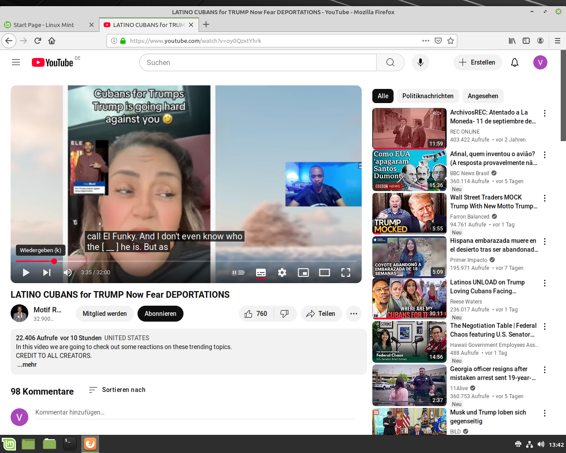Open options for Wall Street Traders video
Viewport: 566px width, 453px height.
(x=545, y=198)
